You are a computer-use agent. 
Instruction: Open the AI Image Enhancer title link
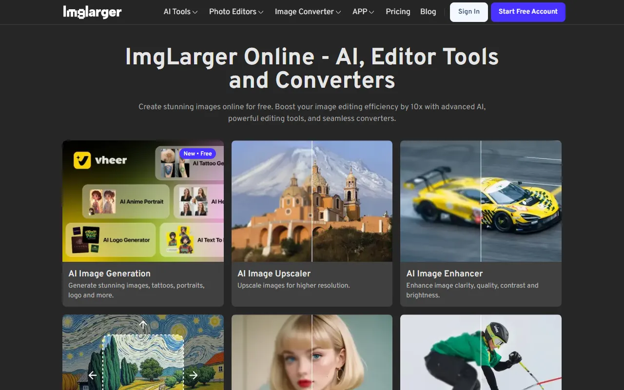[444, 273]
